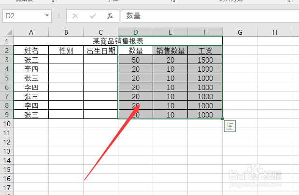This screenshot has width=299, height=195.
Task: Click the Insert Function fx icon
Action: 110,16
